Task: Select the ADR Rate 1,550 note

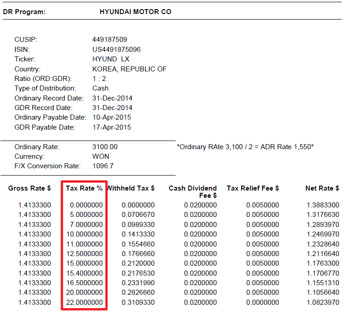Action: (245, 147)
